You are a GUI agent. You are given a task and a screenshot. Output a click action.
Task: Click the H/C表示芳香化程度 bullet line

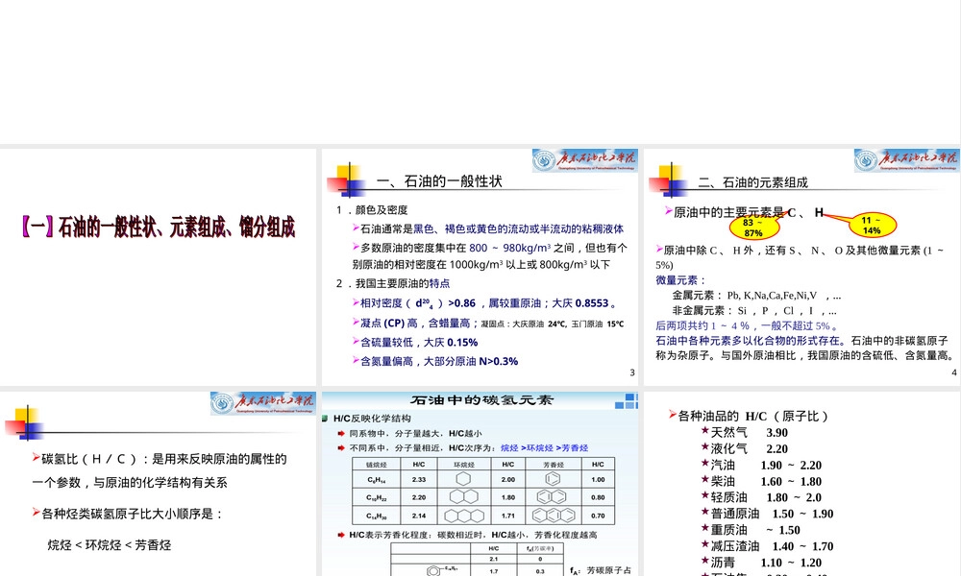[467, 535]
